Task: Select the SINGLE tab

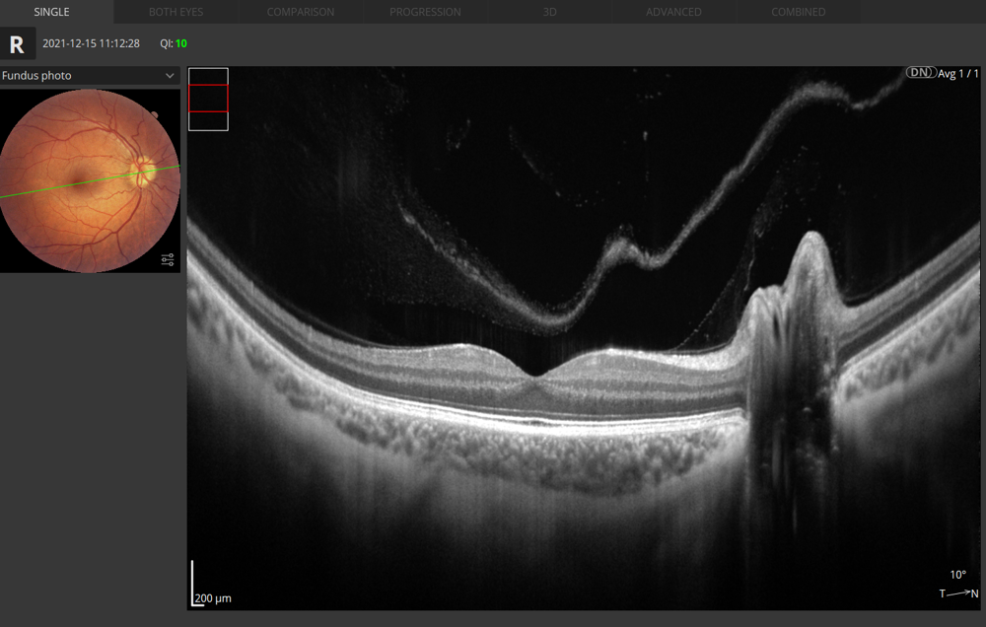Action: click(49, 12)
